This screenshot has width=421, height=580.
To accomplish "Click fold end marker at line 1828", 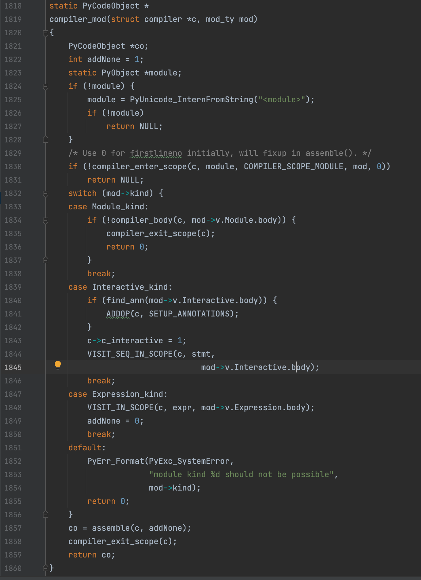I will tap(46, 140).
